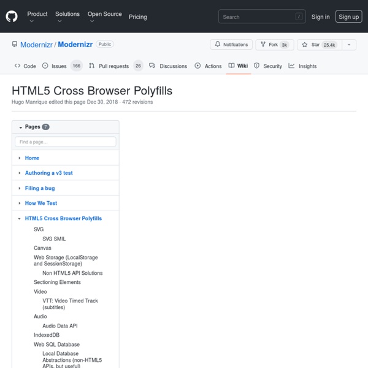This screenshot has height=368, width=368.
Task: Open the How We Test page
Action: coord(41,203)
